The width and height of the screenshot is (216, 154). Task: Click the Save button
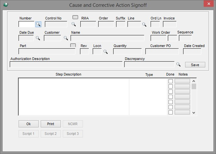(195, 65)
